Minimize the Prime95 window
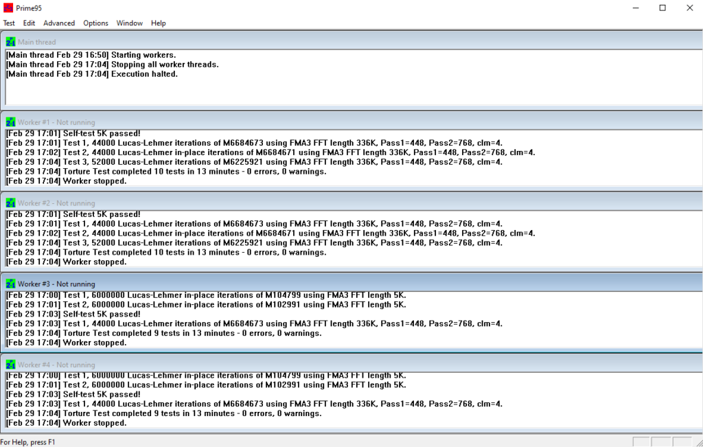Screen dimensions: 703x447 click(635, 8)
